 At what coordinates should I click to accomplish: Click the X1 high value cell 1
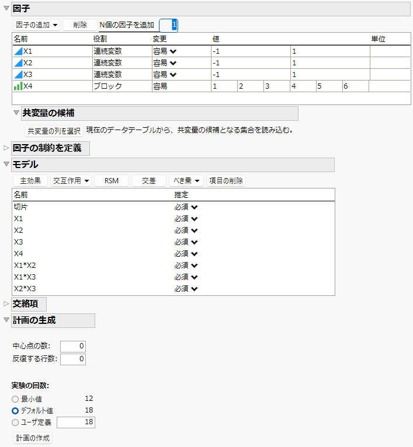coord(330,51)
